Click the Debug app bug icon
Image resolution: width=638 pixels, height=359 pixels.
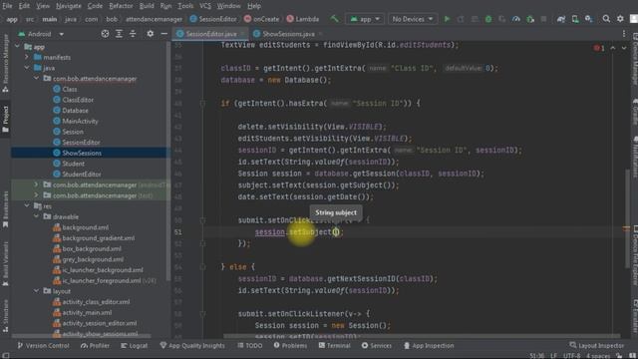tap(488, 19)
